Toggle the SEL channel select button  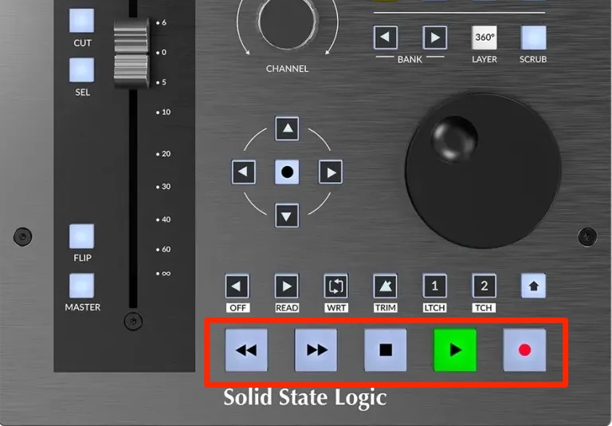(81, 70)
